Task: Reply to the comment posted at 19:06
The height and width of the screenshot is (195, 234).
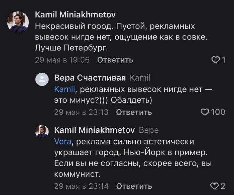Action: [115, 60]
